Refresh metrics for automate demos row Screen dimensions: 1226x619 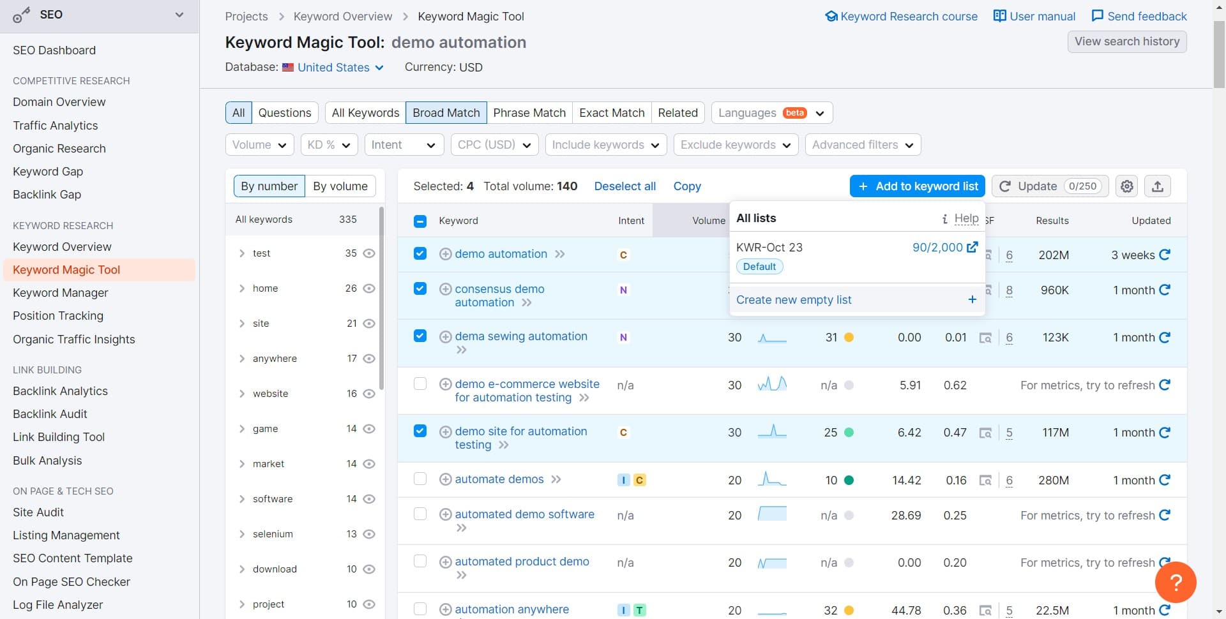1165,480
